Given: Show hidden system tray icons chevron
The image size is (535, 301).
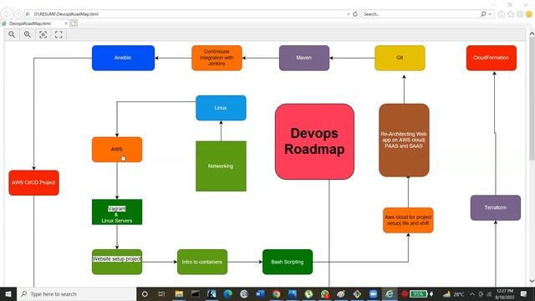Looking at the screenshot, I should tap(472, 293).
